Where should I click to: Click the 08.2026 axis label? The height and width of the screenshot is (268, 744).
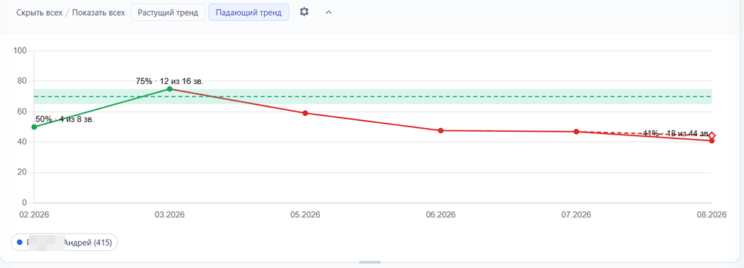[712, 215]
